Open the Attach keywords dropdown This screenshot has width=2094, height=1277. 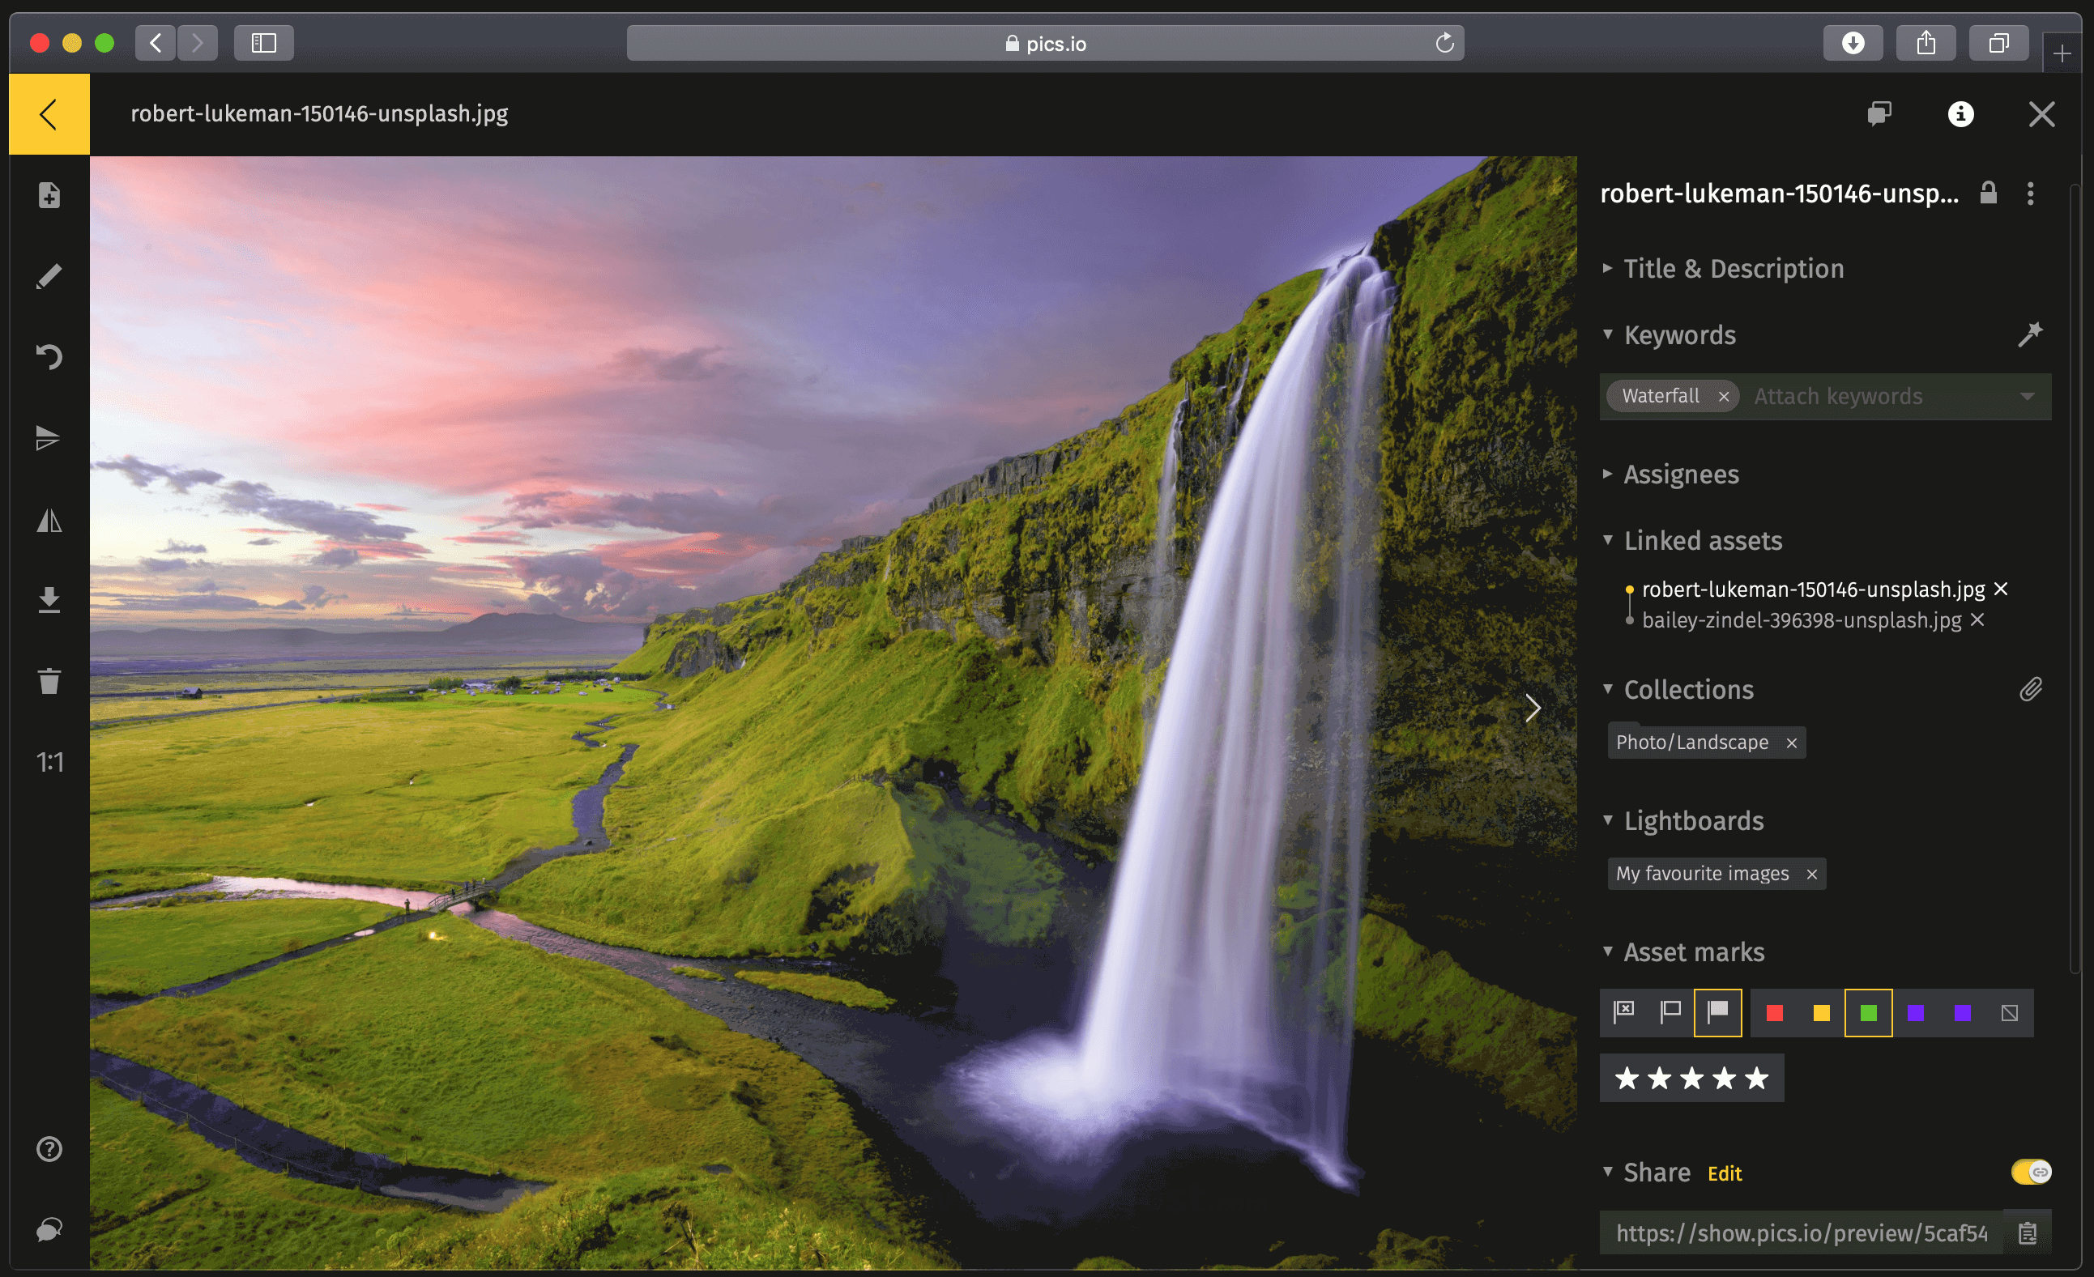click(2027, 396)
